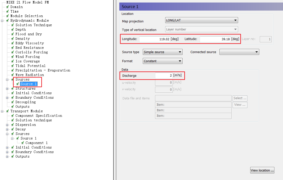Expand Hydrodynamic Boundary Conditions node

click(x=7, y=98)
